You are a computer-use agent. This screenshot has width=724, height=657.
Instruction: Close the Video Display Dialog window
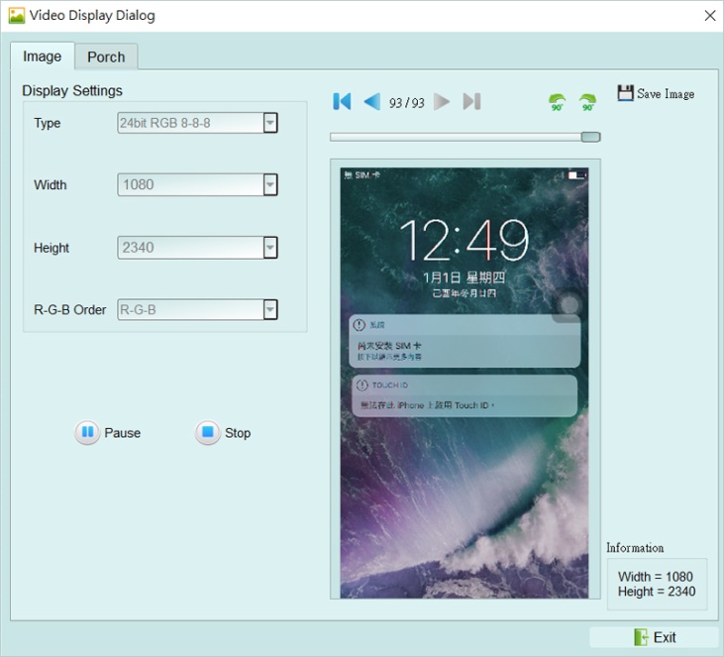(x=710, y=16)
